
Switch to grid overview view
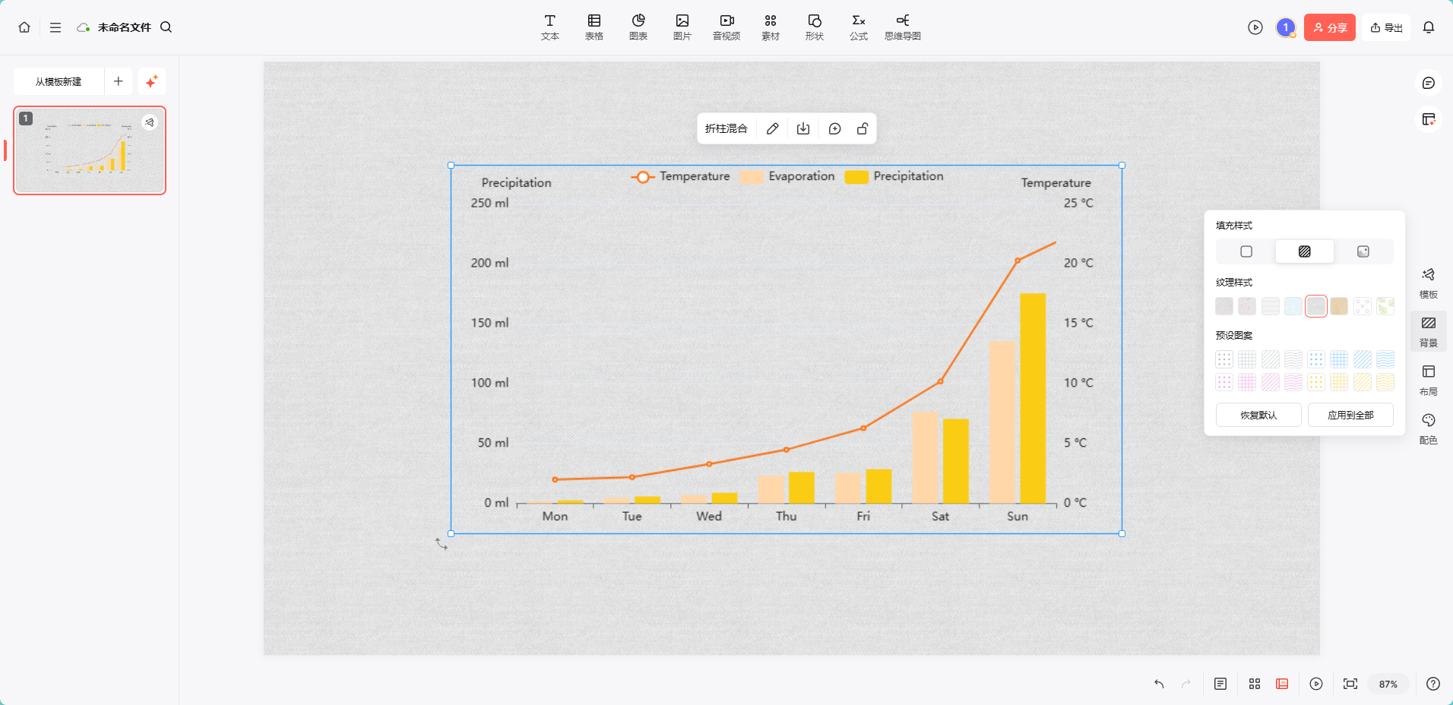1255,684
